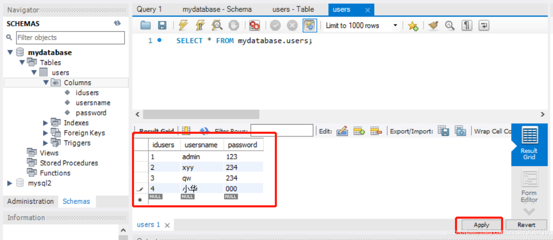Click the idusers column header in the grid
This screenshot has width=553, height=240.
tap(164, 145)
